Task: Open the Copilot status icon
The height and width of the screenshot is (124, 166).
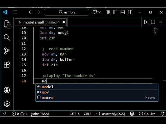Action: point(132,114)
